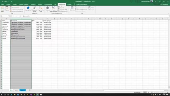Save the workbook from Quick Access Toolbar
Image resolution: width=170 pixels, height=96 pixels.
tap(2, 1)
